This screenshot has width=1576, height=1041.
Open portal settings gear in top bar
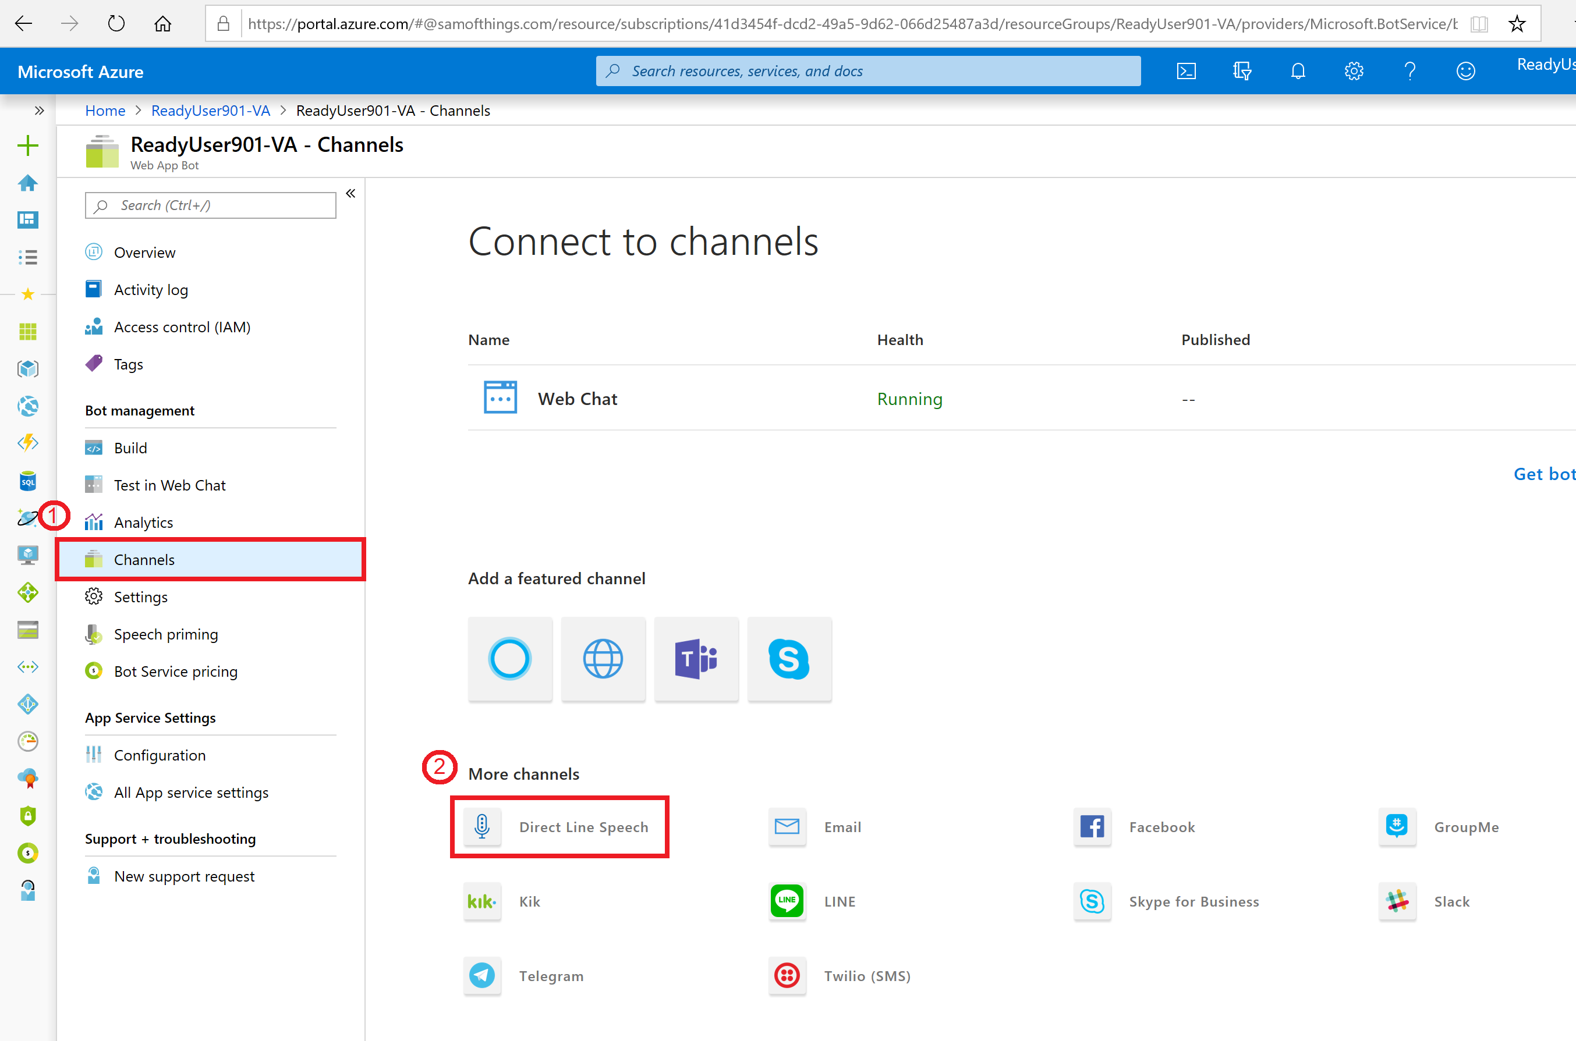[1354, 71]
